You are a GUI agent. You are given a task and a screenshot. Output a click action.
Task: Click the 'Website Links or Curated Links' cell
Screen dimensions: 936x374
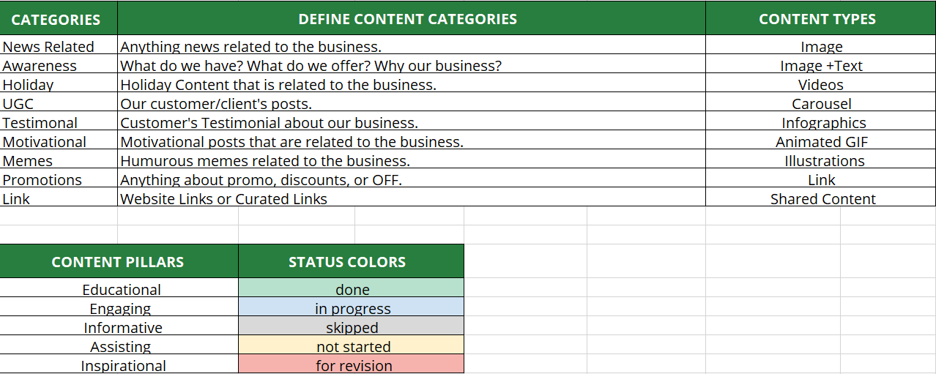pyautogui.click(x=224, y=198)
